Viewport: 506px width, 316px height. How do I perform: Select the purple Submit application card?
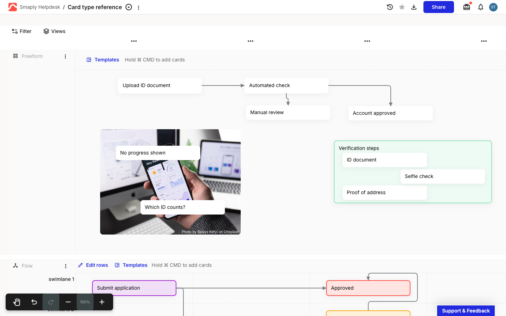[x=134, y=288]
